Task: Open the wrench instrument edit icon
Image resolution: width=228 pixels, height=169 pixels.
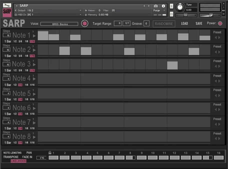Action: (7, 5)
